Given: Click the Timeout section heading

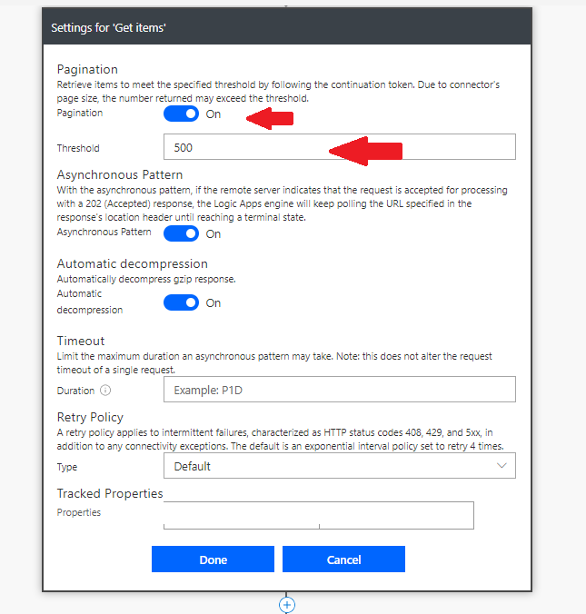Looking at the screenshot, I should click(x=81, y=341).
